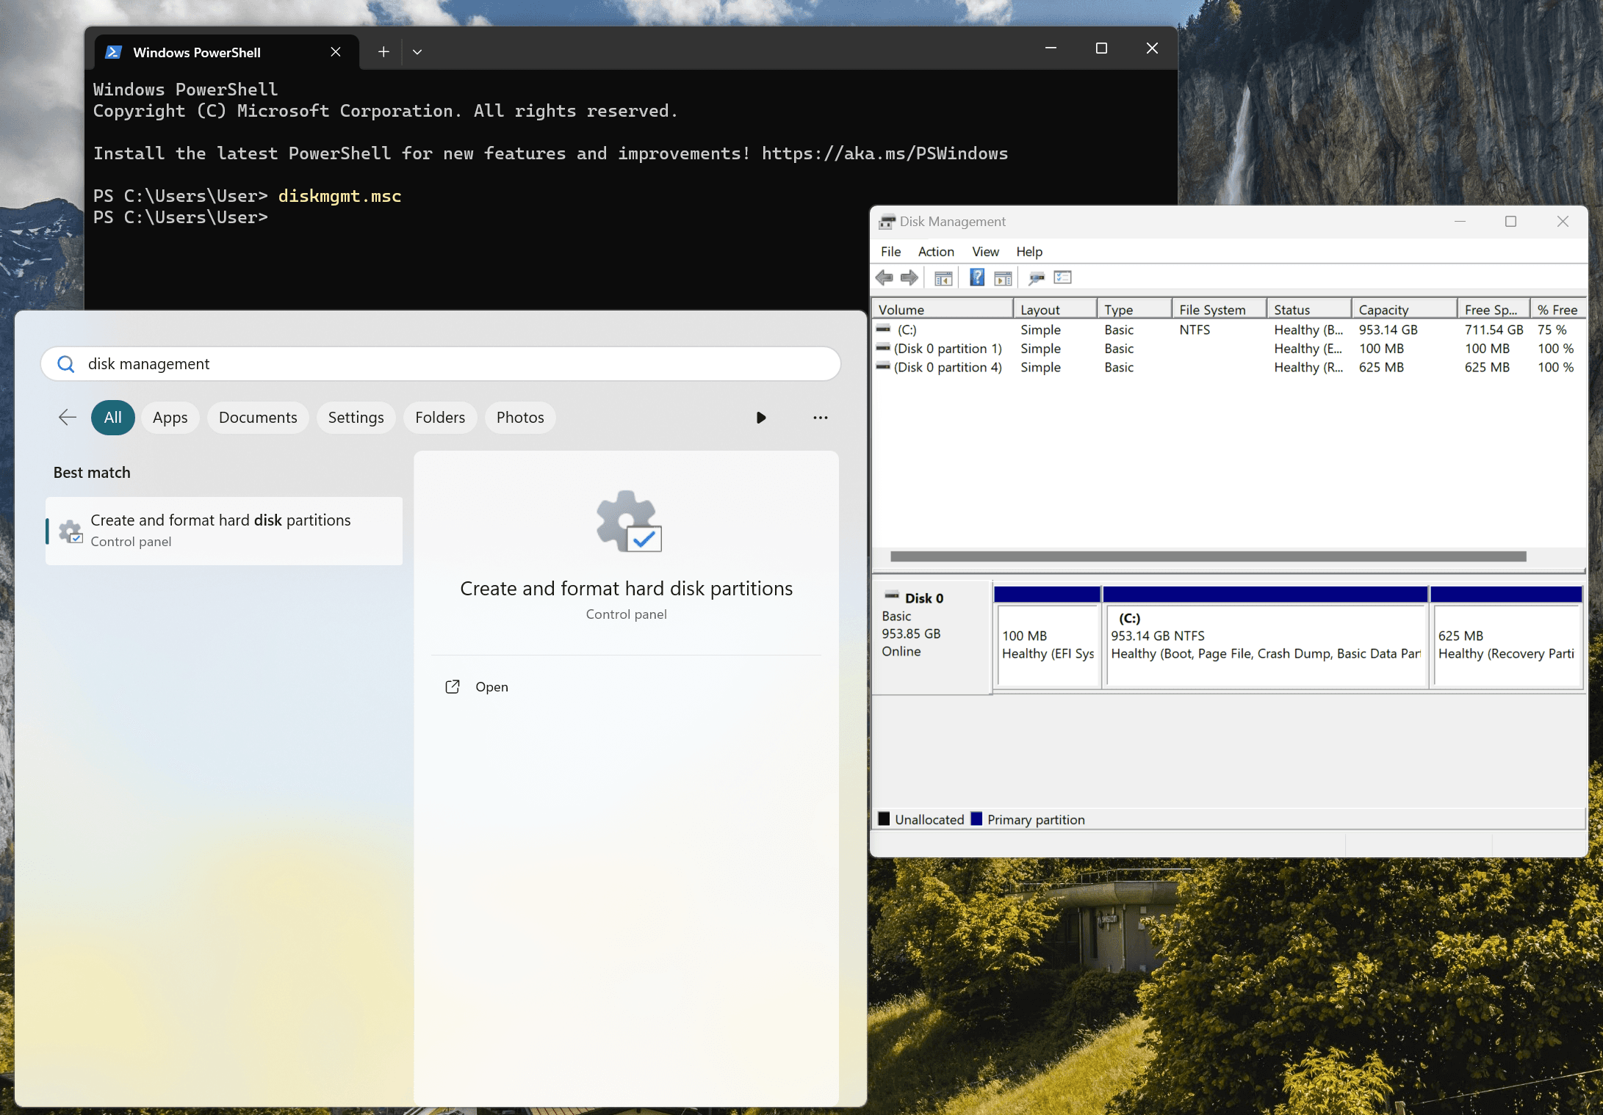The image size is (1603, 1115).
Task: Click the 953.14 GB capacity cell
Action: [x=1388, y=330]
